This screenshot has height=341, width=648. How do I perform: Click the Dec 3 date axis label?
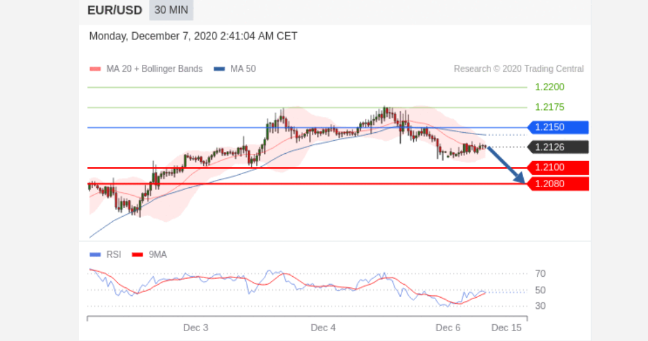click(196, 328)
